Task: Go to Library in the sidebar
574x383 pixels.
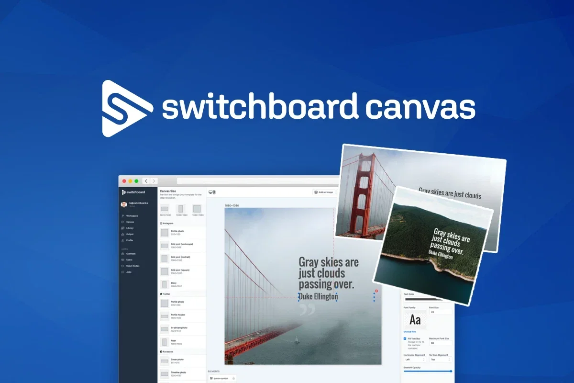Action: point(130,228)
